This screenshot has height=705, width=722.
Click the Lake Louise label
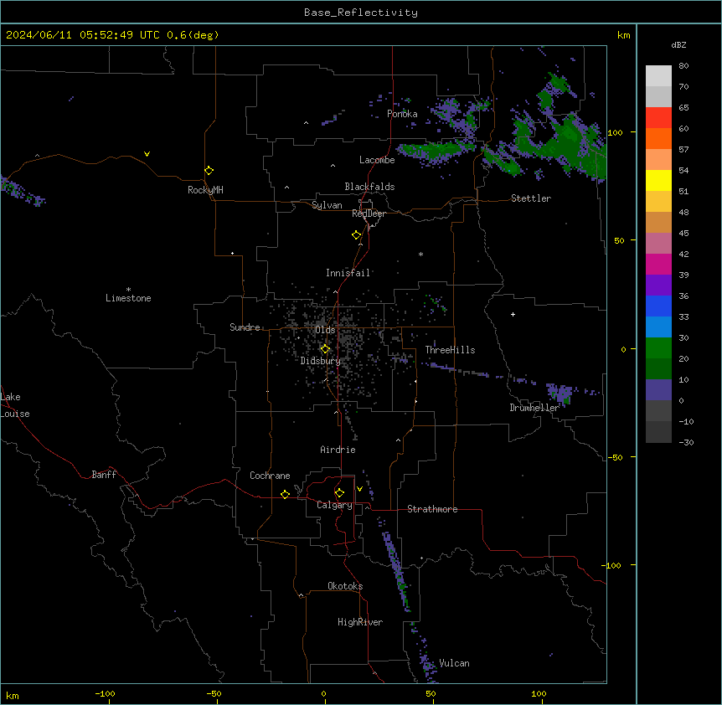point(15,405)
